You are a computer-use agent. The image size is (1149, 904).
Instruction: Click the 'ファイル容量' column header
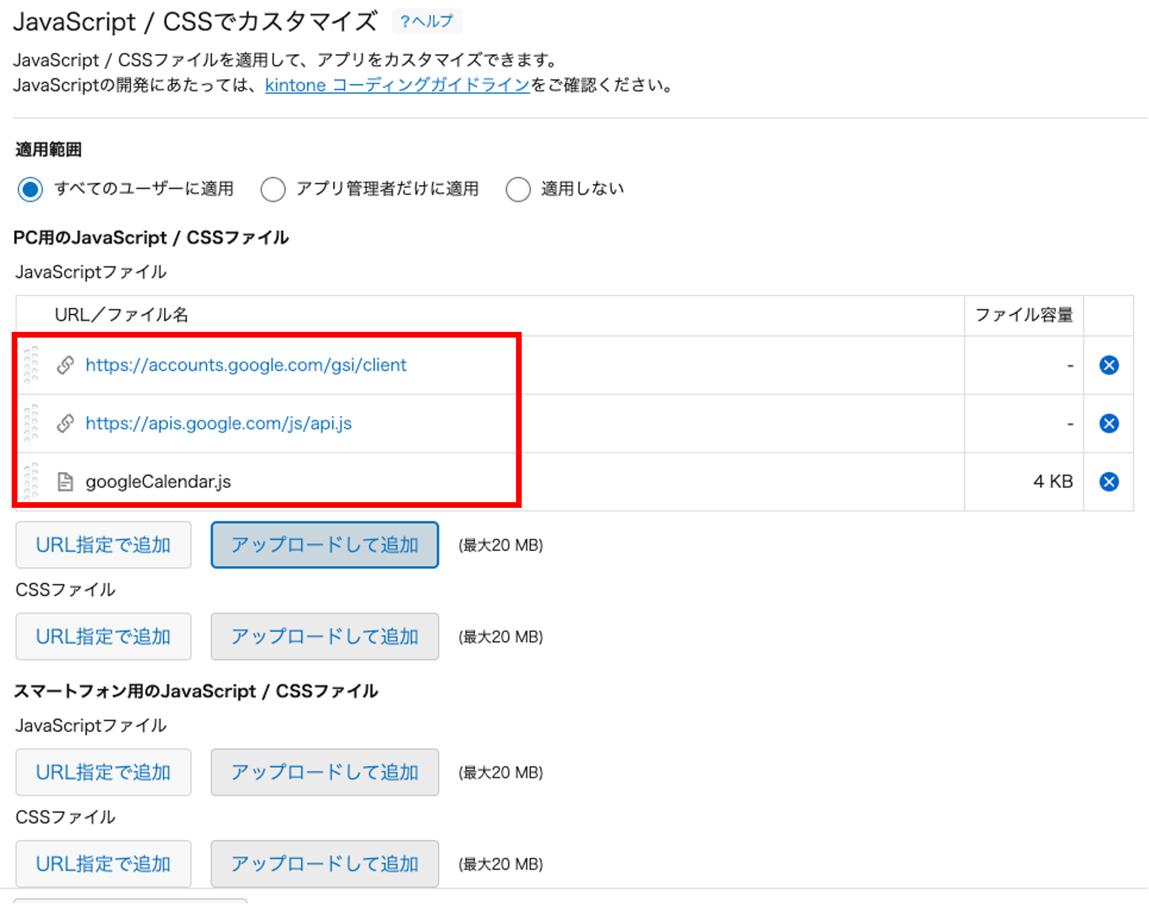tap(1024, 315)
